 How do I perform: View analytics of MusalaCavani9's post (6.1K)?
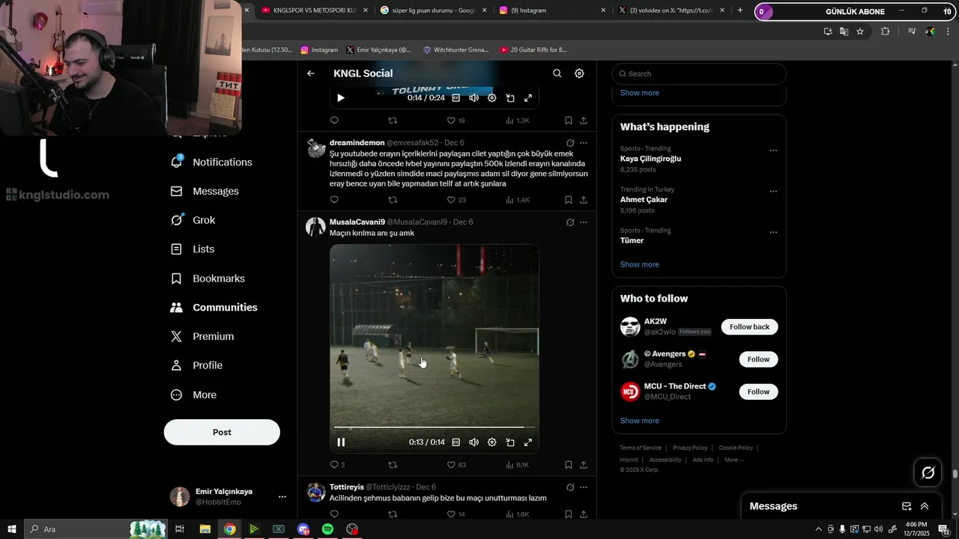point(517,465)
